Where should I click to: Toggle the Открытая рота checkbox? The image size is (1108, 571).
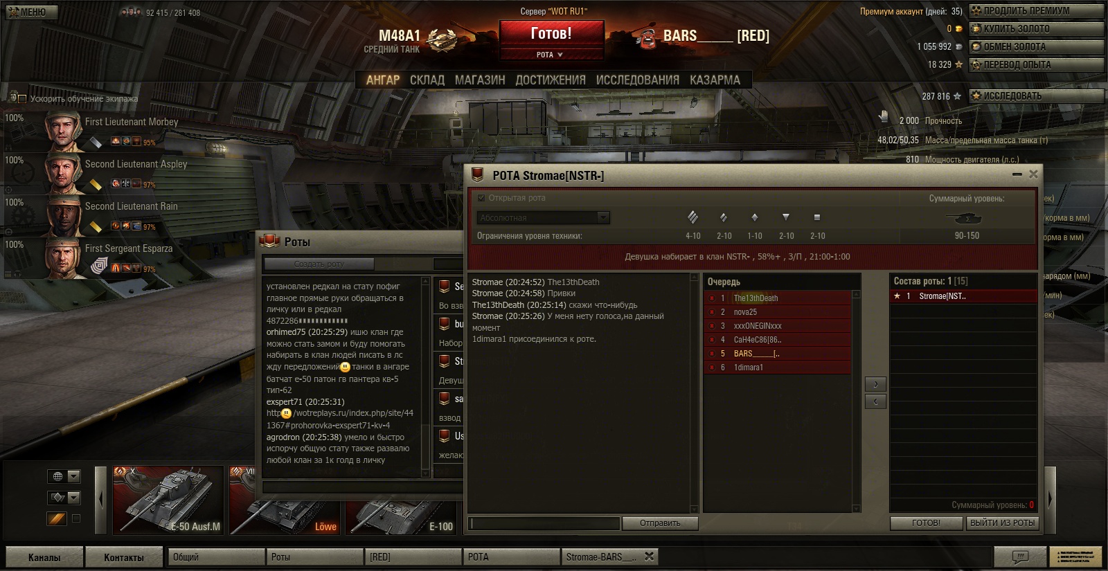[x=481, y=198]
